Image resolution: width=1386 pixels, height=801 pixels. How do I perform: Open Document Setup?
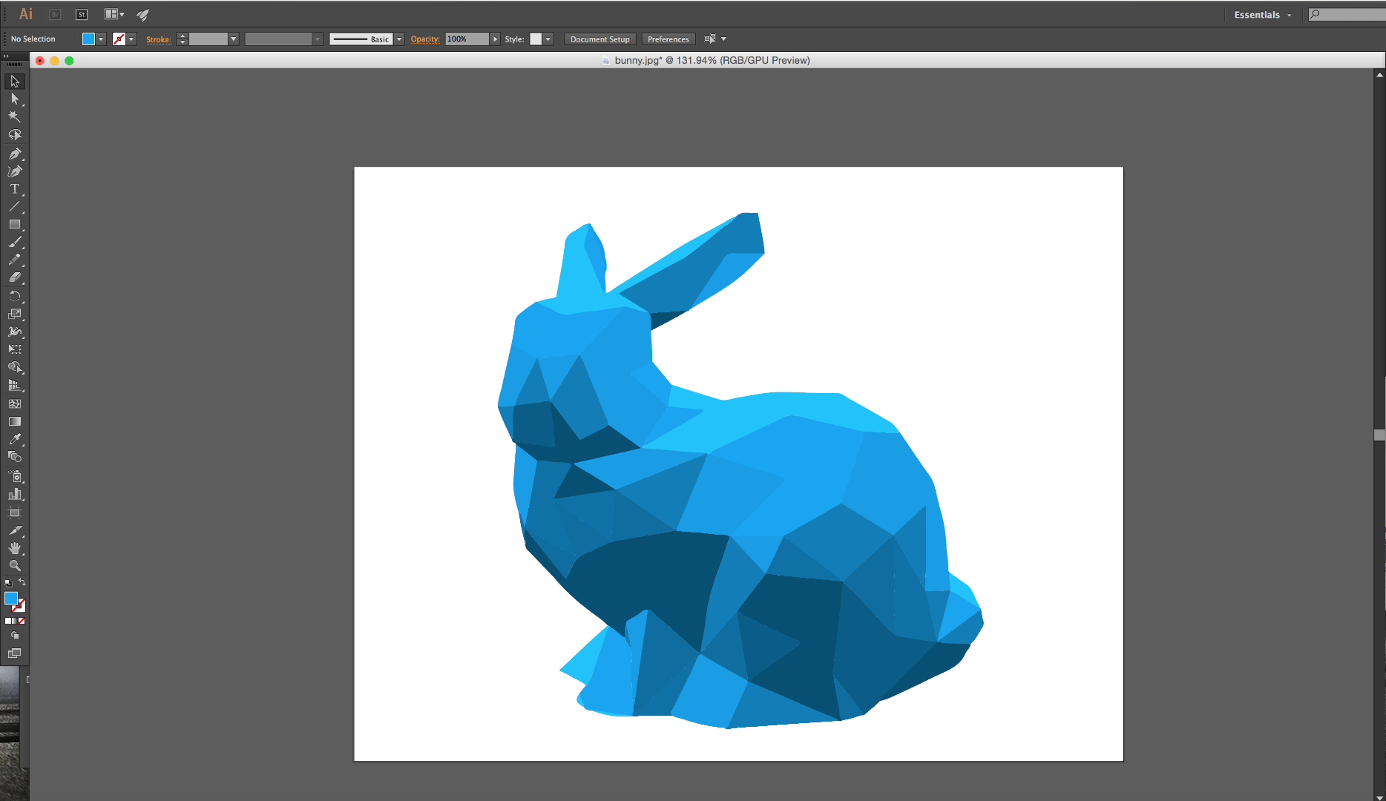(599, 39)
